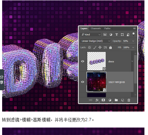
Task: Switch to the Paths tab
Action: (107, 28)
